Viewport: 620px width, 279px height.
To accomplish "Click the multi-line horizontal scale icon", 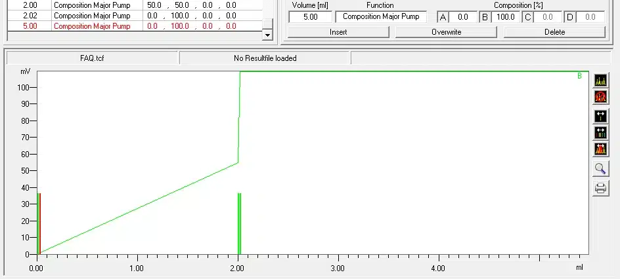I will (x=600, y=133).
